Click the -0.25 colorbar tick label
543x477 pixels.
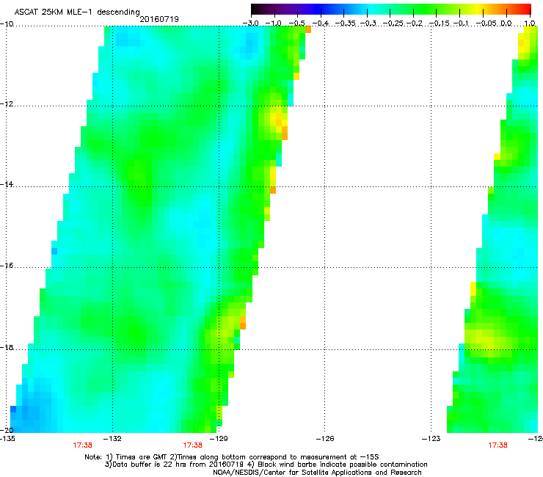[x=392, y=23]
